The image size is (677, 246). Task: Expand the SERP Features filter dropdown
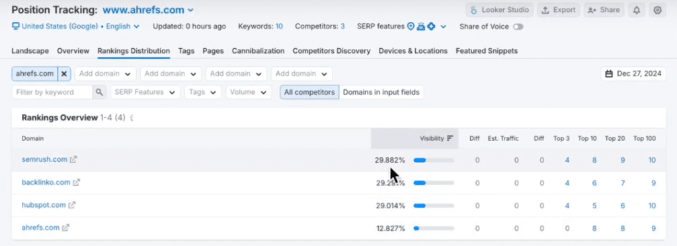[145, 92]
